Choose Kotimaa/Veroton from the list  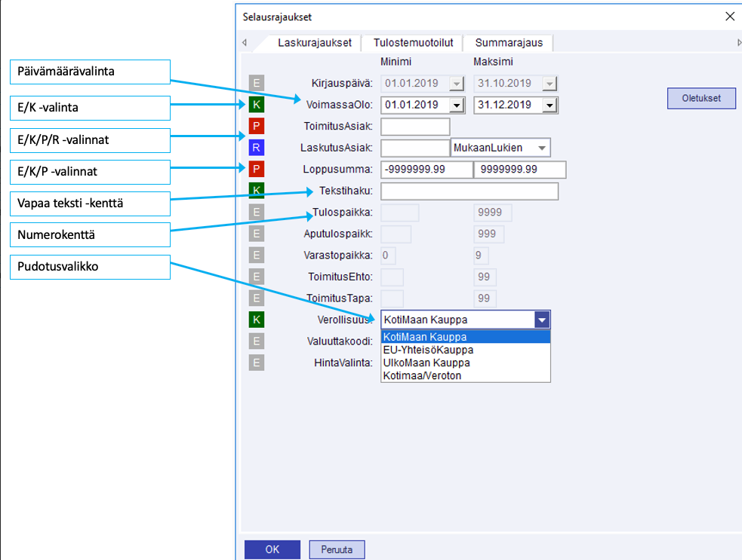click(466, 375)
